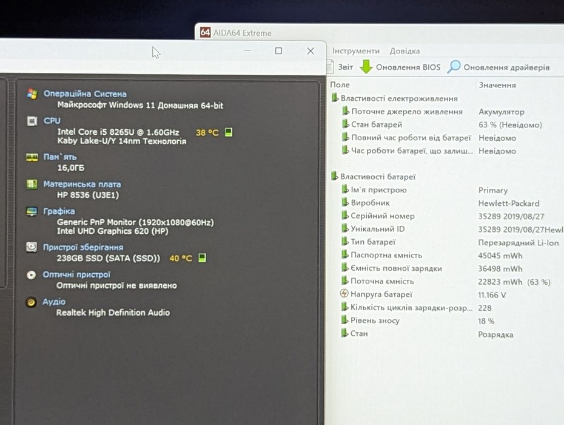Open the CPU section link

pyautogui.click(x=52, y=121)
